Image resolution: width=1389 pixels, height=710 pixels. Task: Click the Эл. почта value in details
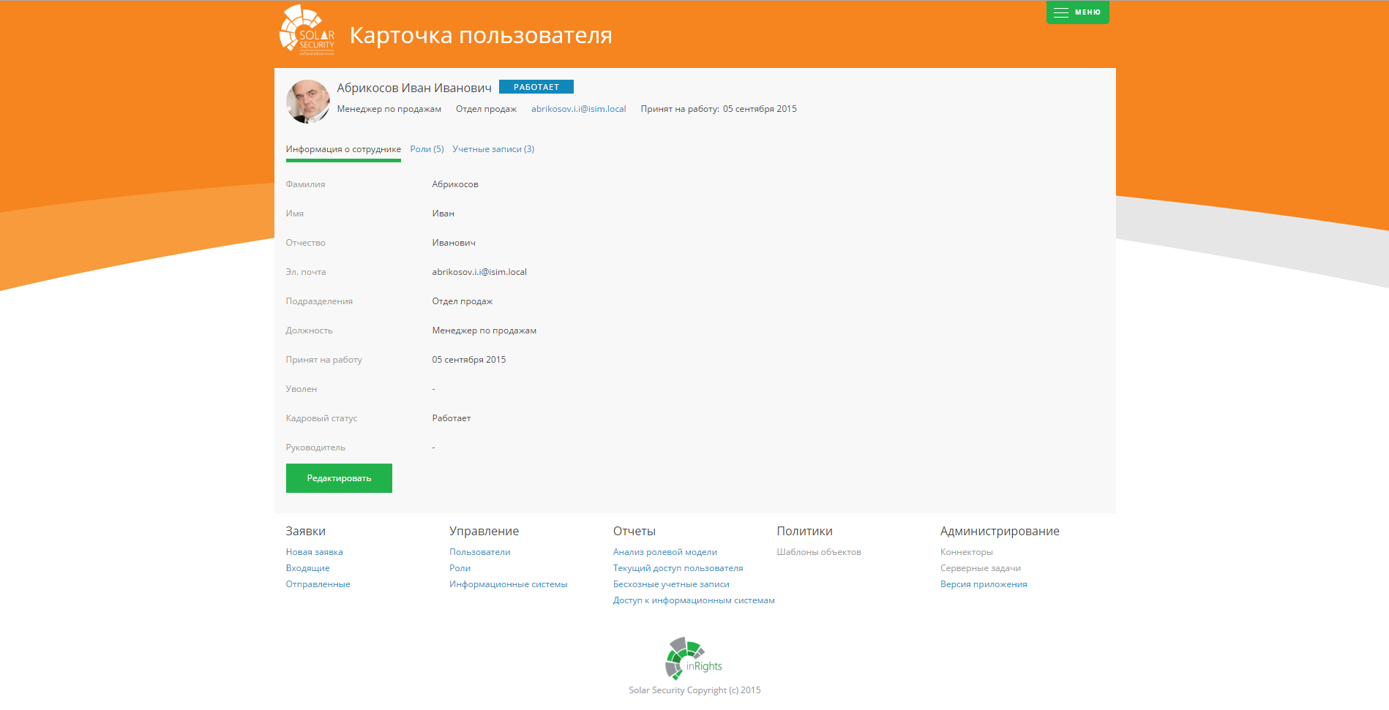[x=479, y=272]
